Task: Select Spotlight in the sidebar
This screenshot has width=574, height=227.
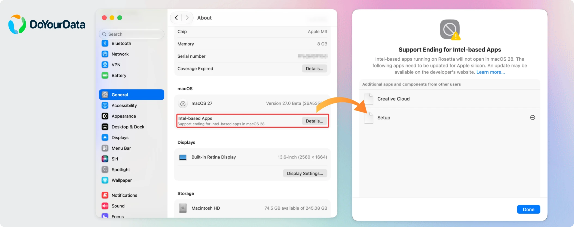Action: coord(132,170)
